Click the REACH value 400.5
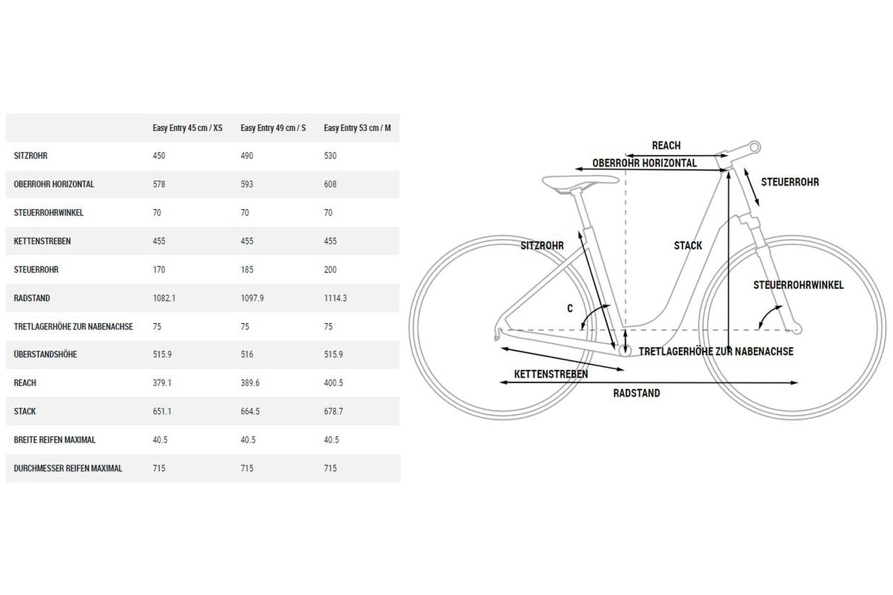 (x=333, y=382)
